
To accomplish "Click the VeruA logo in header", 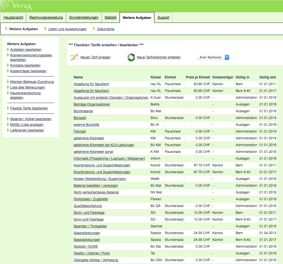I will coord(17,5).
